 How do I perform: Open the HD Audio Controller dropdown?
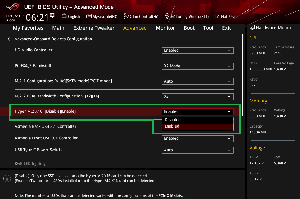click(198, 50)
